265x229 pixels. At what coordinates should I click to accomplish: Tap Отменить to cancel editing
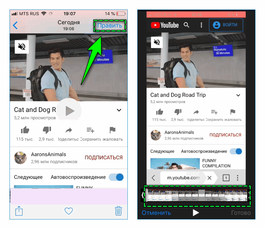point(156,213)
